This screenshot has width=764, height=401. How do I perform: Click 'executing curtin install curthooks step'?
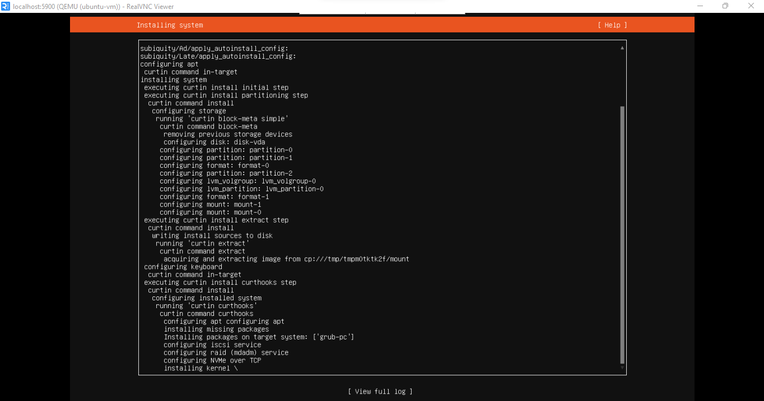[220, 284]
